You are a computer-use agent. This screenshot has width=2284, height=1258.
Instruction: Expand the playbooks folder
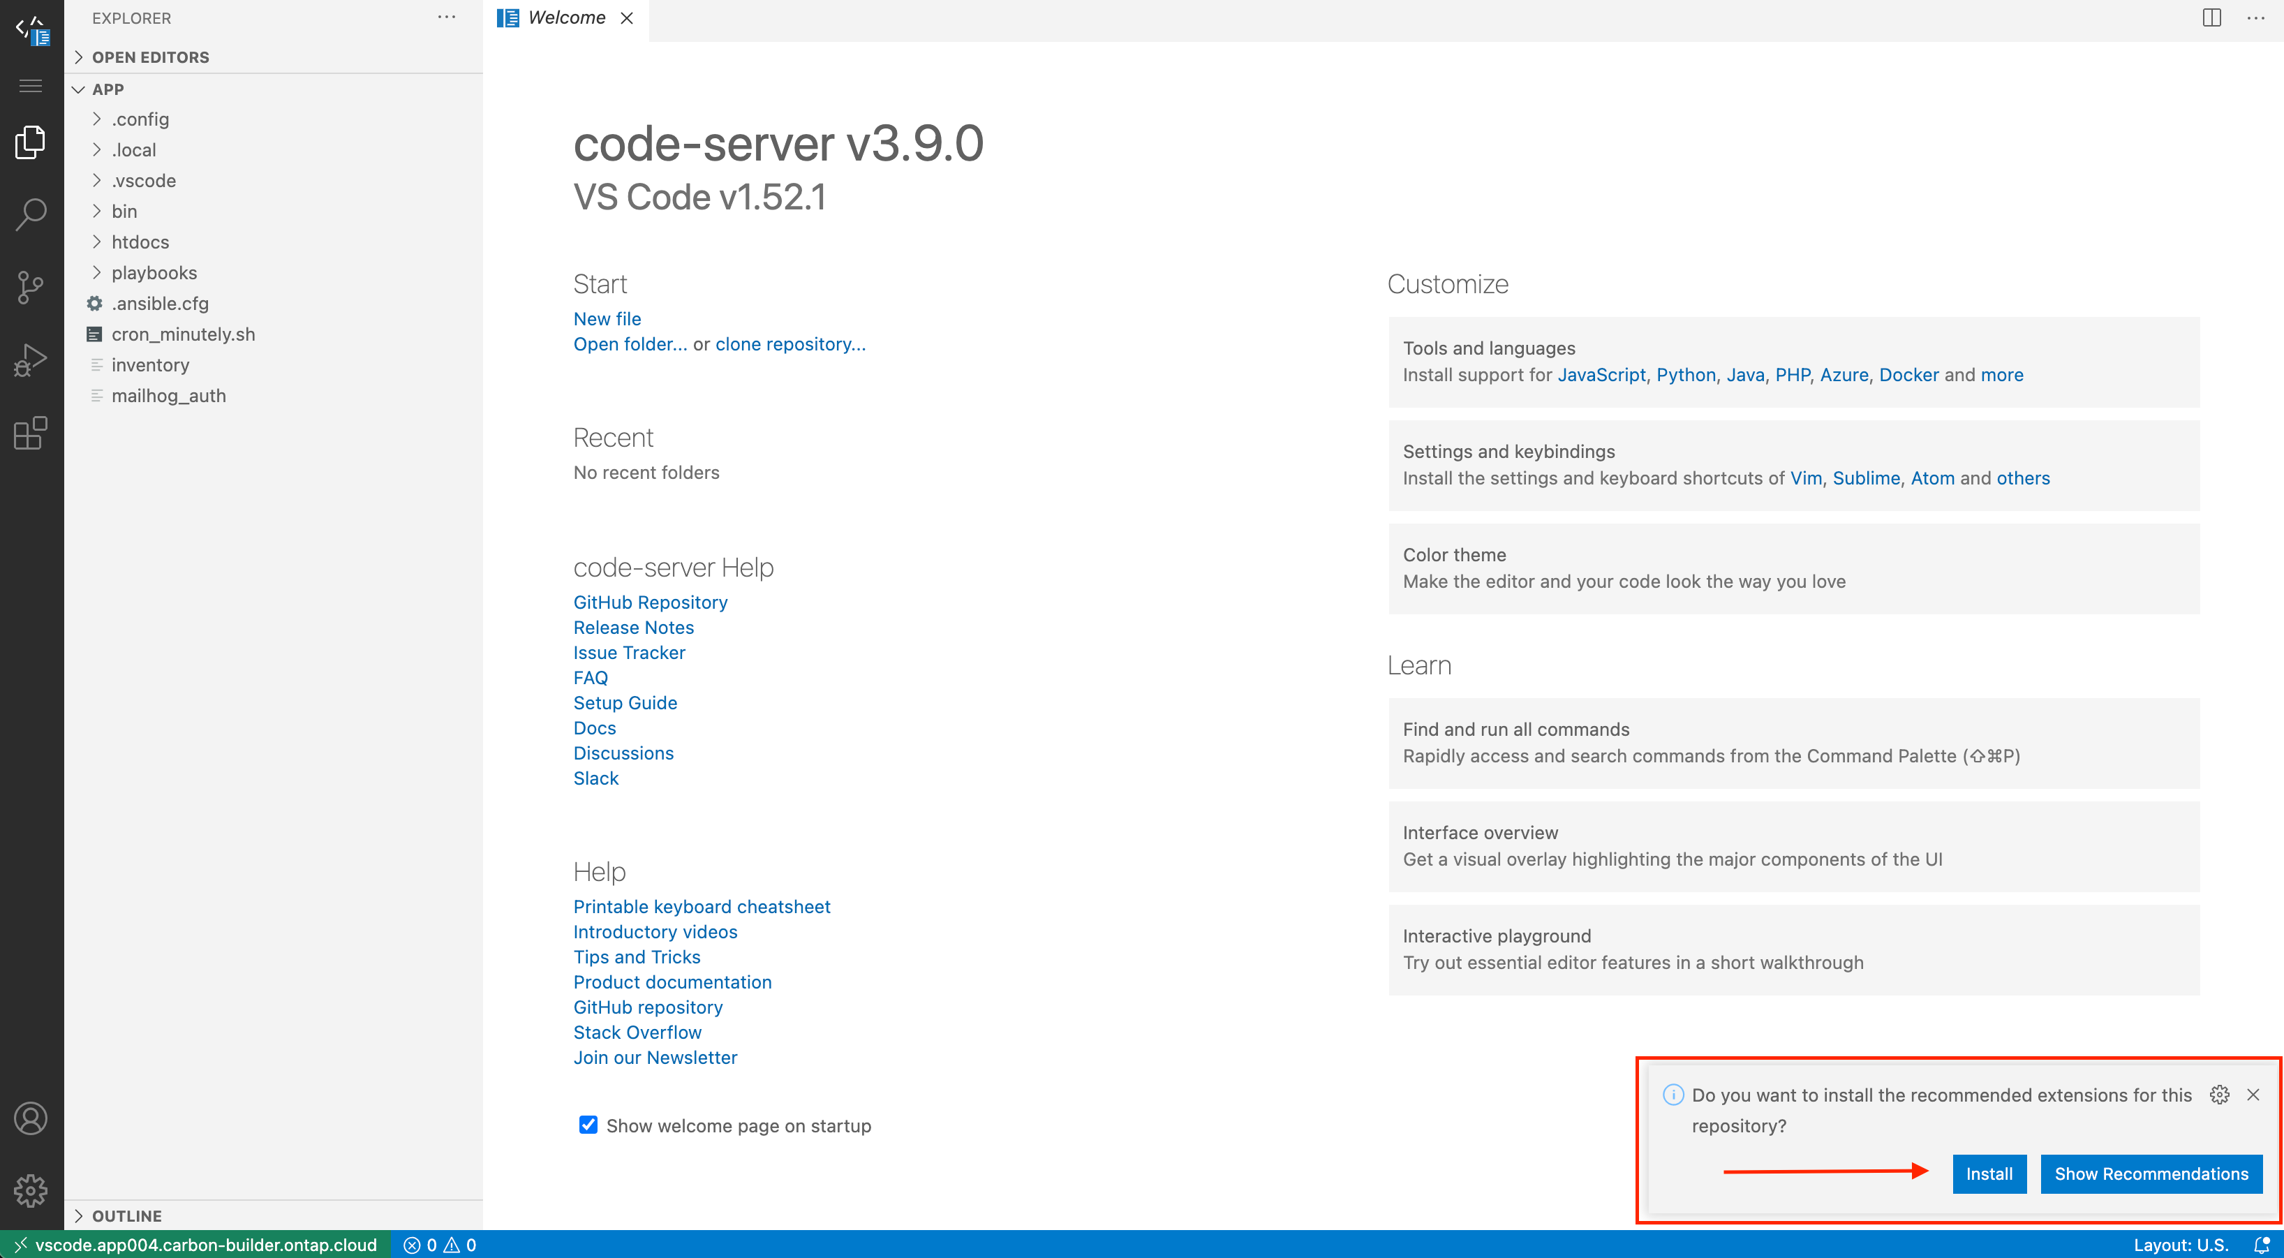(154, 273)
